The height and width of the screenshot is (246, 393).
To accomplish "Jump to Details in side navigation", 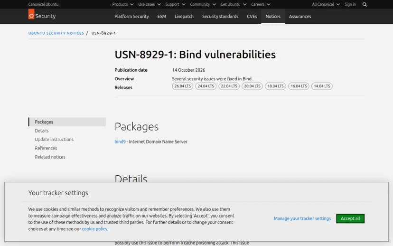I will 42,131.
